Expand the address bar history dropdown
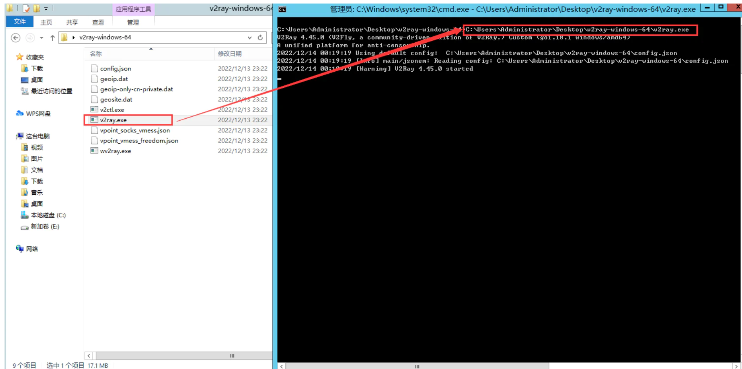The image size is (742, 369). pyautogui.click(x=249, y=38)
